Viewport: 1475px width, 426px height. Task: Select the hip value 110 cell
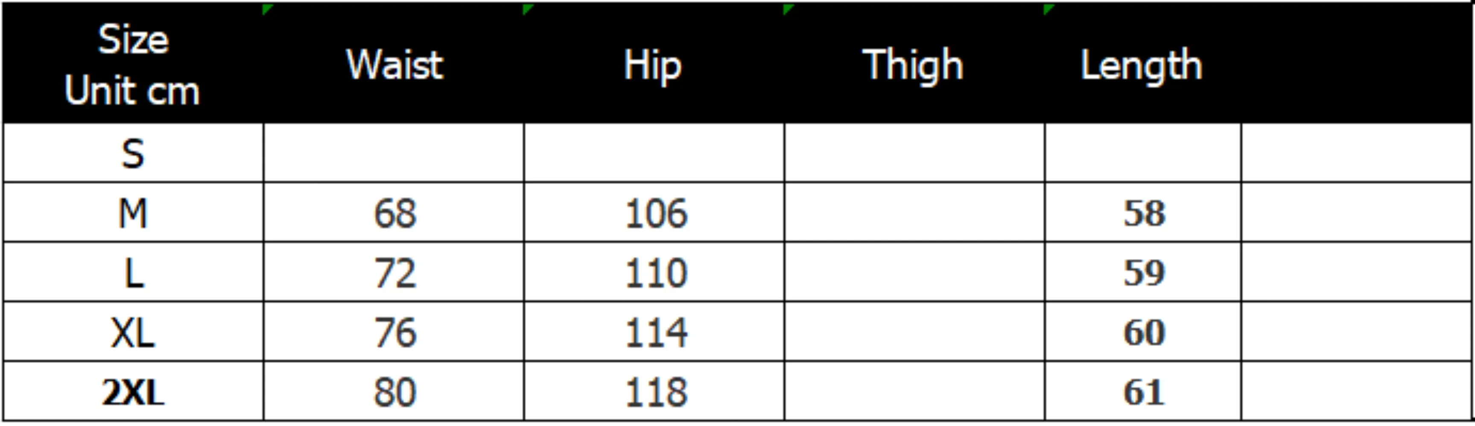click(654, 272)
